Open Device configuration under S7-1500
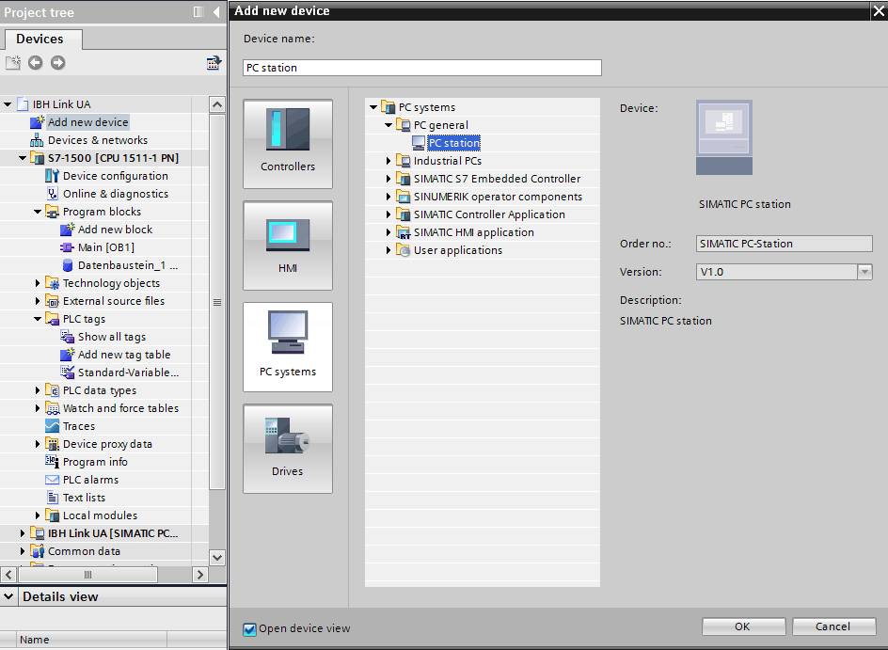This screenshot has height=650, width=888. [x=115, y=176]
